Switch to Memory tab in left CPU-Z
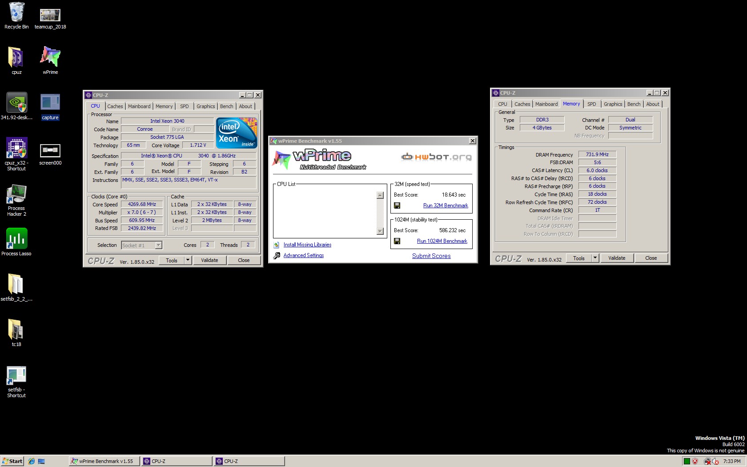Image resolution: width=747 pixels, height=467 pixels. click(164, 106)
